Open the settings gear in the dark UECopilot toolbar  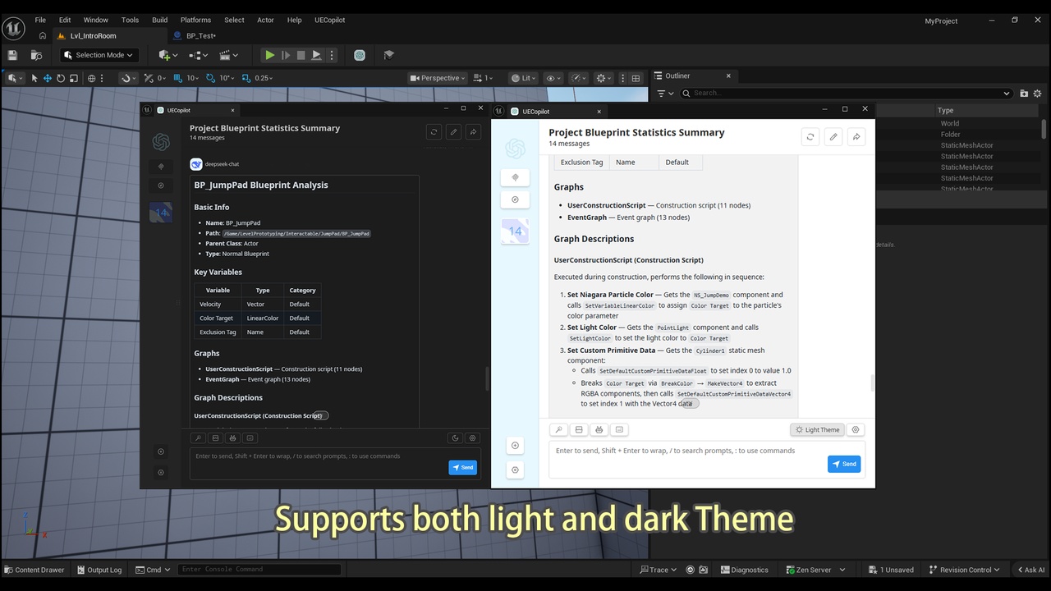coord(472,438)
